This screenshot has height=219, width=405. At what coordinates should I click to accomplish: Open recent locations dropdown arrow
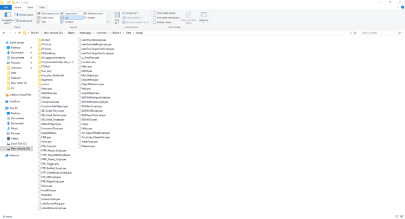point(15,33)
